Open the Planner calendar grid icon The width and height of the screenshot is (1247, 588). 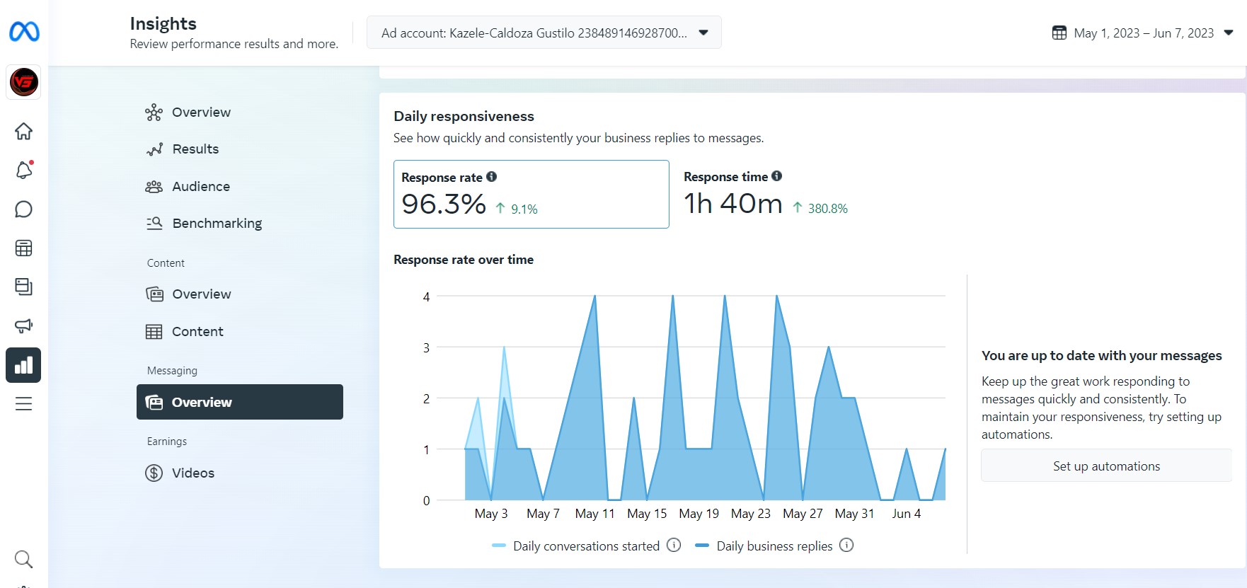point(23,248)
